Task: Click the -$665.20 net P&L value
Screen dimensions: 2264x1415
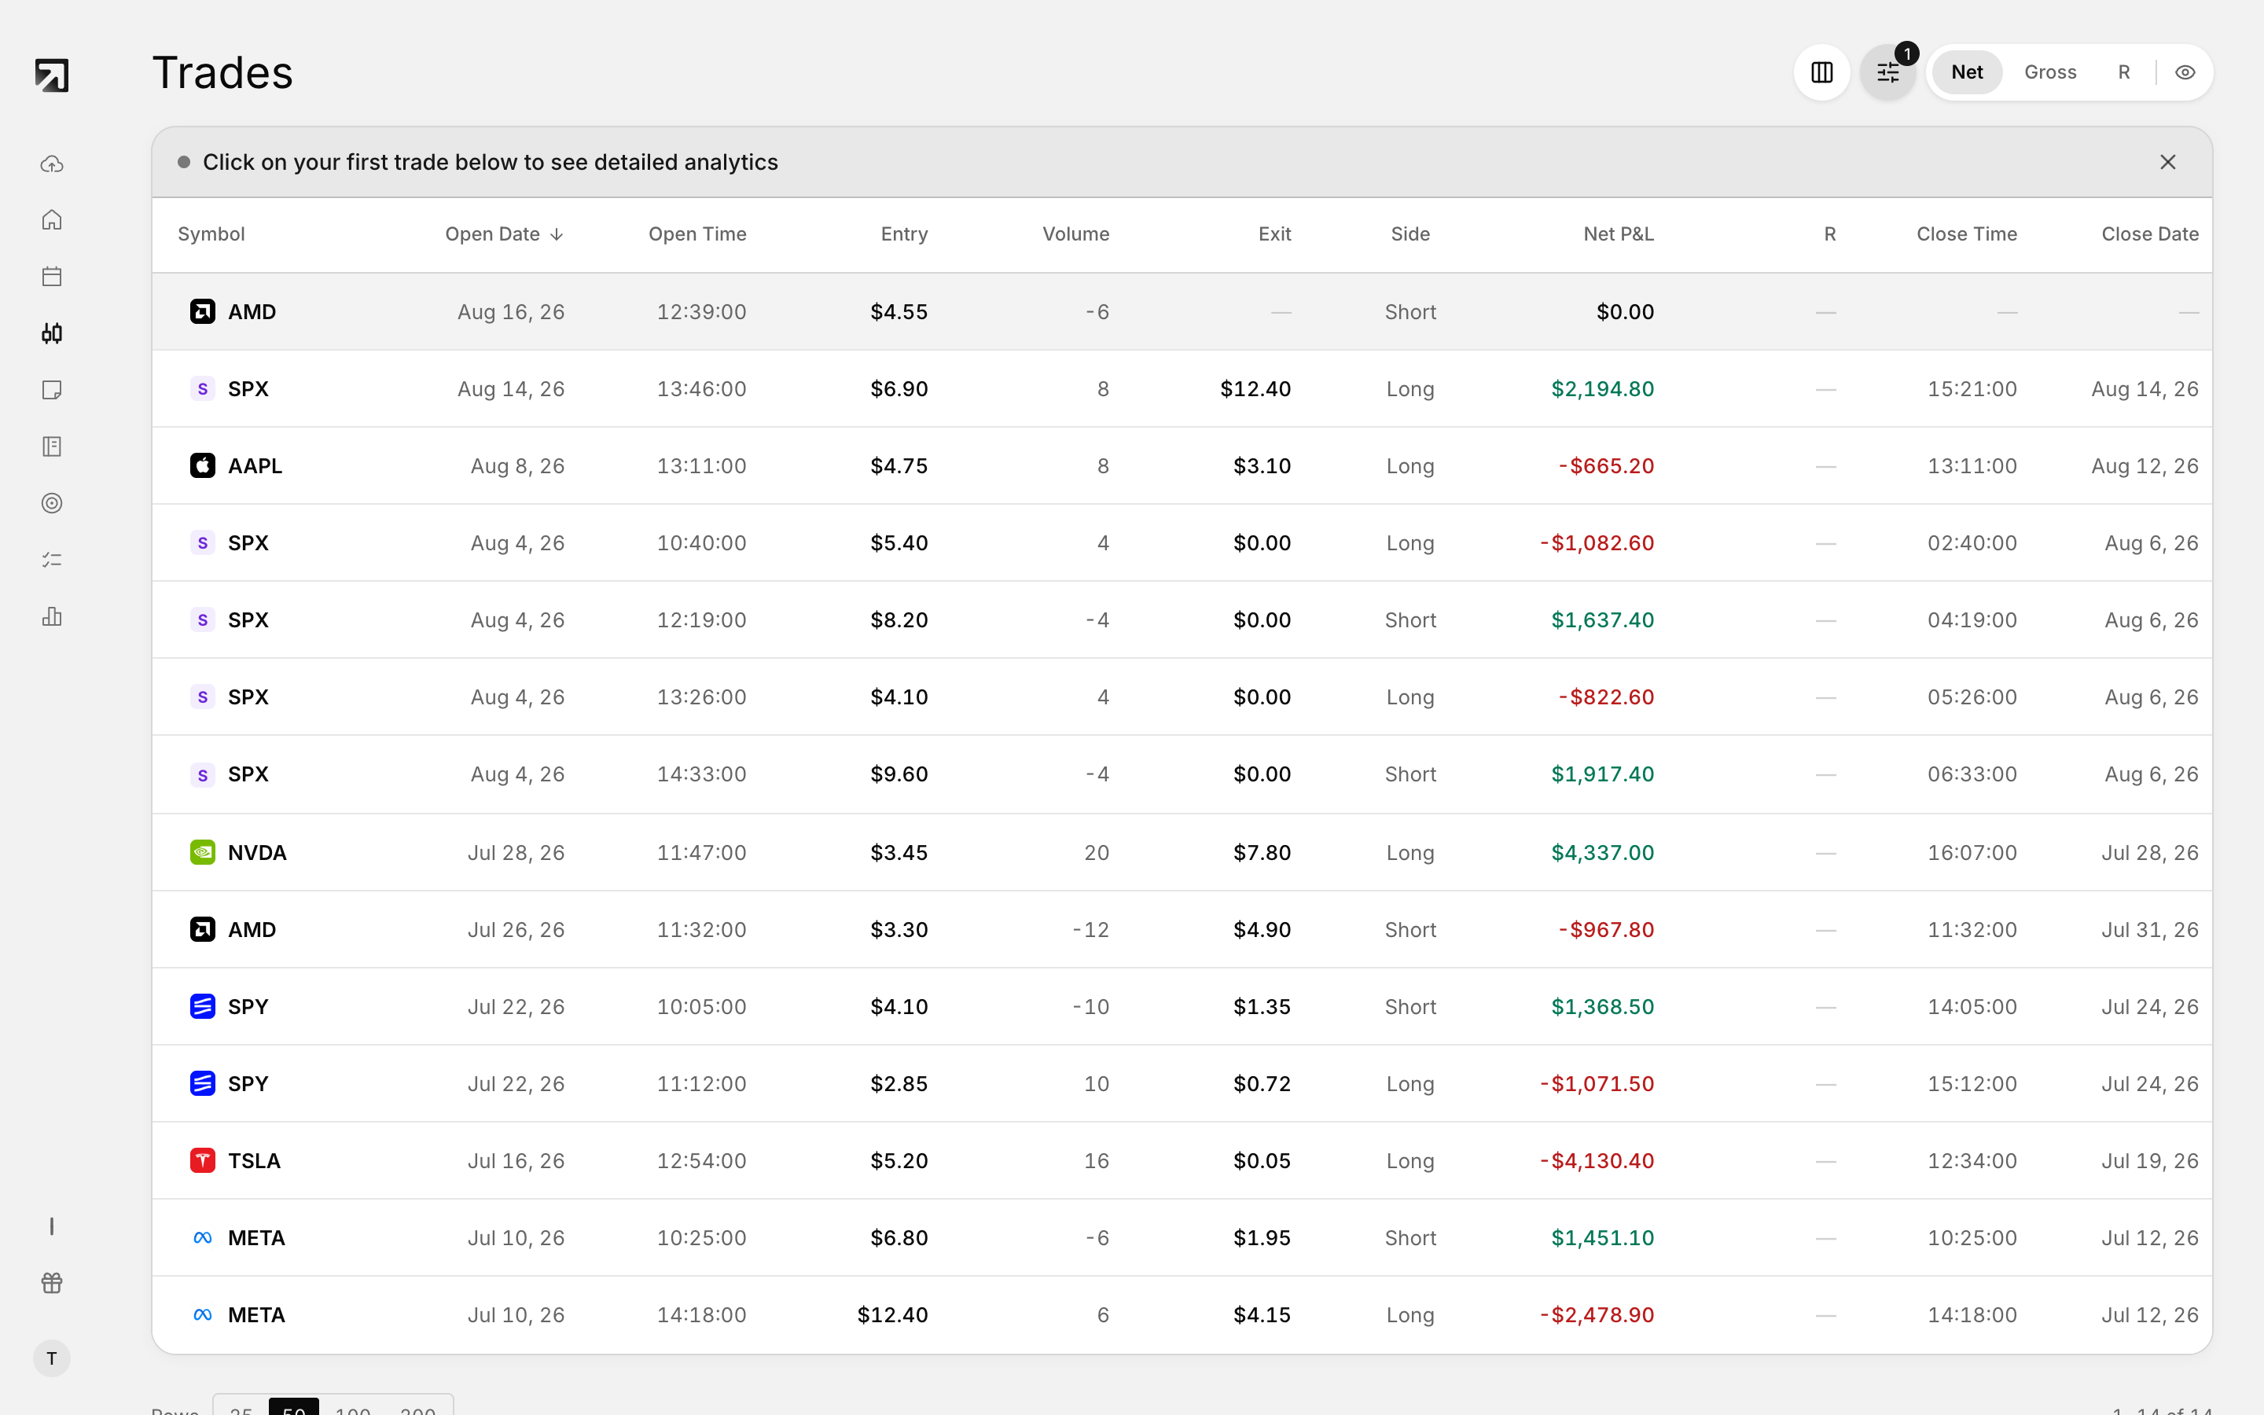Action: [x=1605, y=465]
